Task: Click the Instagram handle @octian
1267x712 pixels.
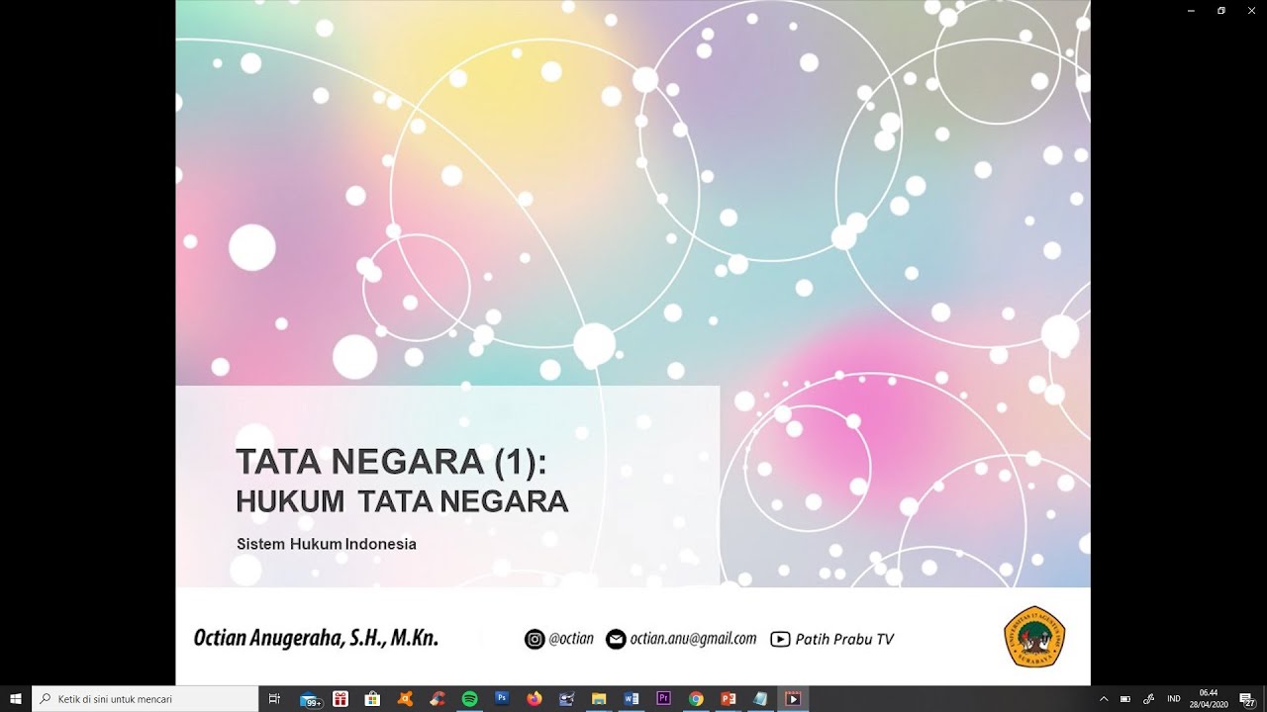Action: [x=571, y=639]
